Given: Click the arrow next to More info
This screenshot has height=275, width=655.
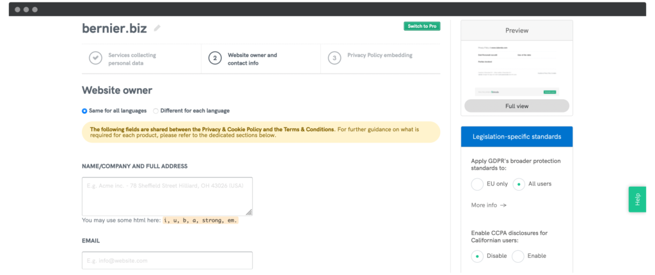Looking at the screenshot, I should [503, 205].
